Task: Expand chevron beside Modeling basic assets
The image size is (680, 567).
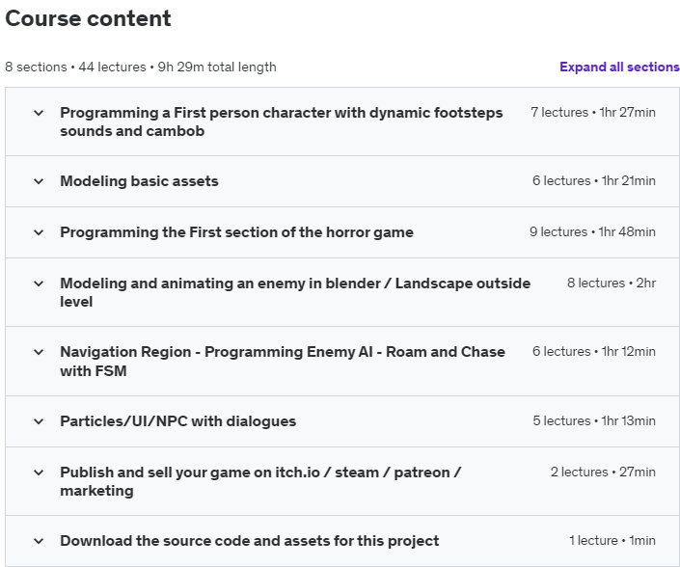Action: point(39,181)
